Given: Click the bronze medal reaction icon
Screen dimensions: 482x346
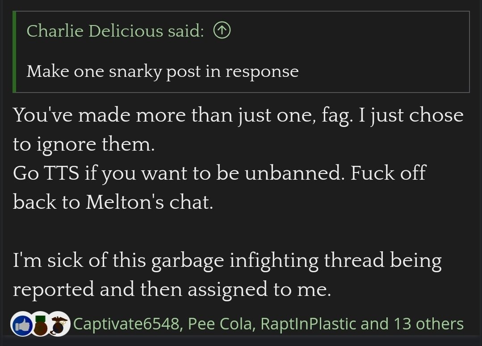Looking at the screenshot, I should point(41,324).
